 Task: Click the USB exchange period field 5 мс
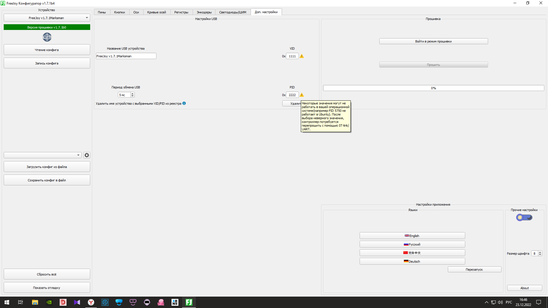point(124,95)
